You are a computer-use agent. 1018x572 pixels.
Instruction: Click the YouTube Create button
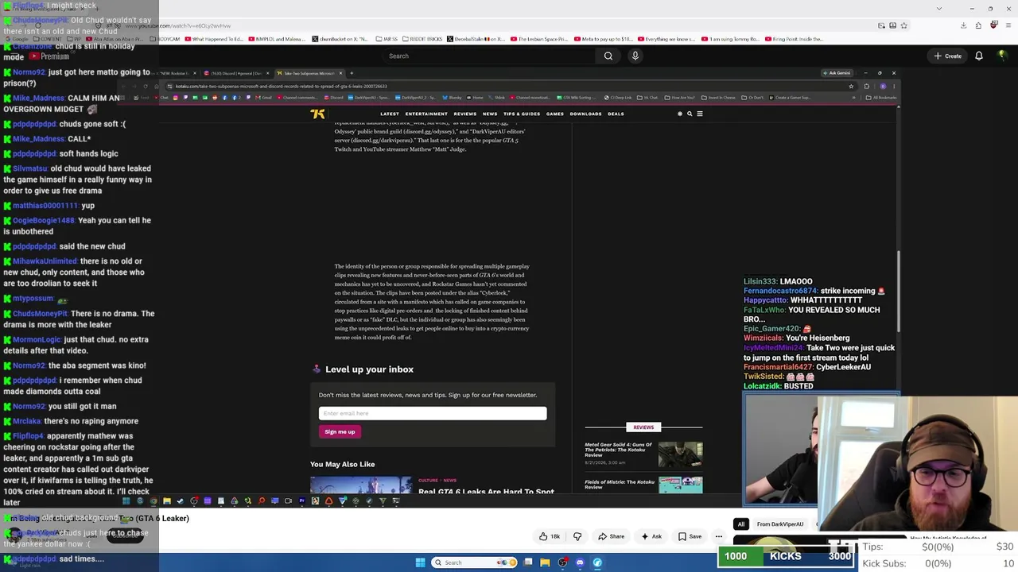948,56
